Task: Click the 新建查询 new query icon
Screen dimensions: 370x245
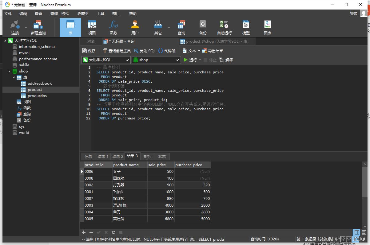Action: point(38,27)
